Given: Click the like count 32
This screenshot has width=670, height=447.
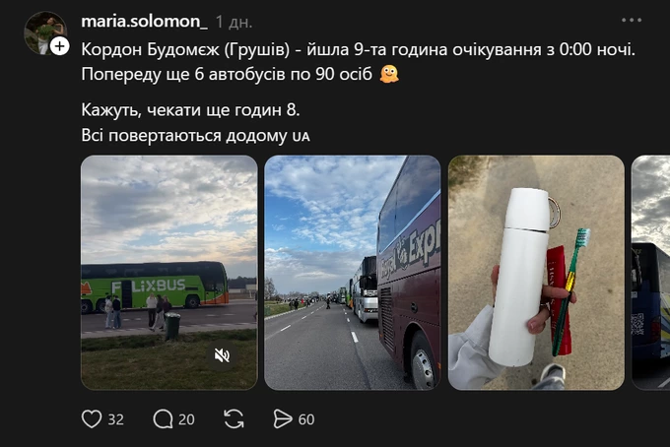Looking at the screenshot, I should pyautogui.click(x=116, y=419).
